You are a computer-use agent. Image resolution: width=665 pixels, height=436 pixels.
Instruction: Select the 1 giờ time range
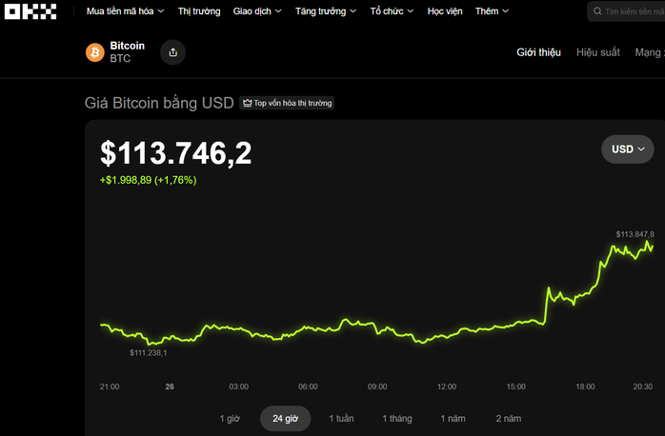(229, 419)
